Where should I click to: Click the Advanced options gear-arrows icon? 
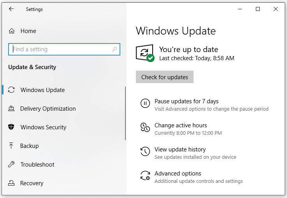pos(145,175)
